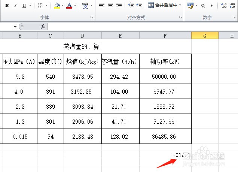
Task: Open 对齐方式 alignment dialog launcher
Action: click(180, 17)
